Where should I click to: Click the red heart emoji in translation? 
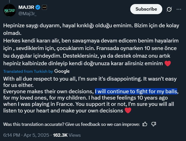point(128,110)
